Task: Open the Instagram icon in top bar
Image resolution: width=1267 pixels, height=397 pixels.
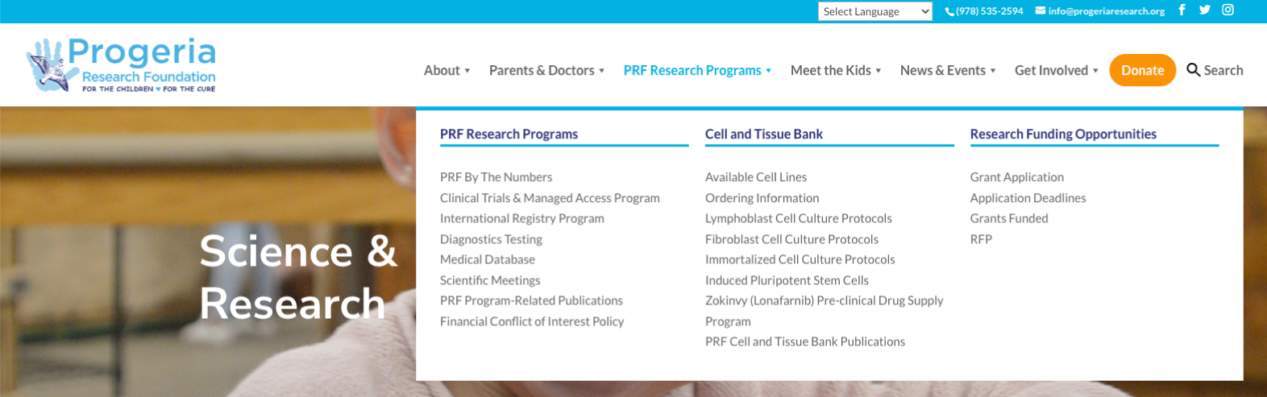Action: click(x=1228, y=10)
